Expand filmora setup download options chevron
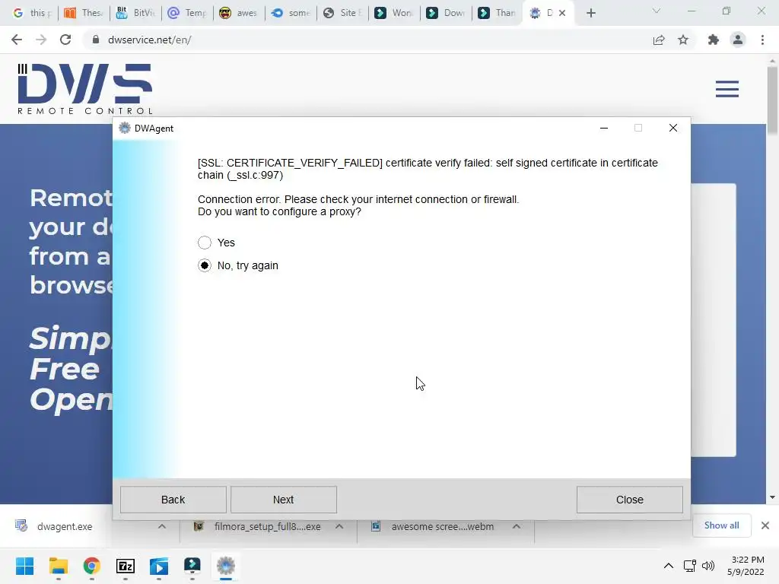Screen dimensions: 779x584 339,526
